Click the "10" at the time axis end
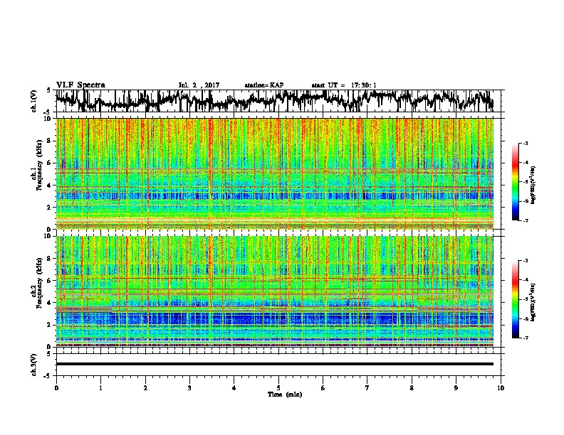Screen dimensions: 564x435 (x=501, y=388)
